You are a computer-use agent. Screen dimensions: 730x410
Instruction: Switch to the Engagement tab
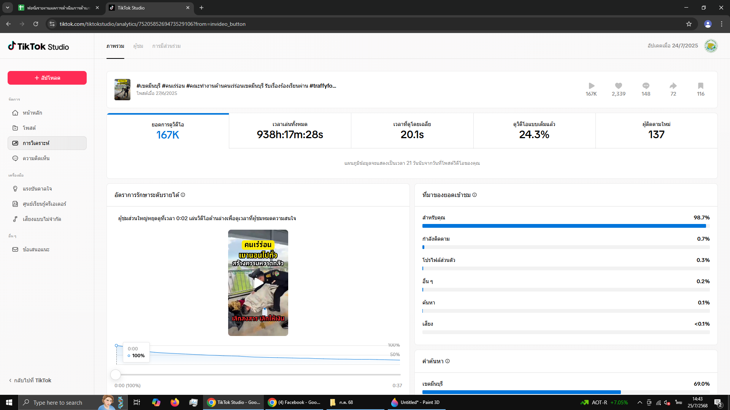166,46
